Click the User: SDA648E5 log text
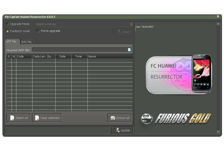 [144, 27]
